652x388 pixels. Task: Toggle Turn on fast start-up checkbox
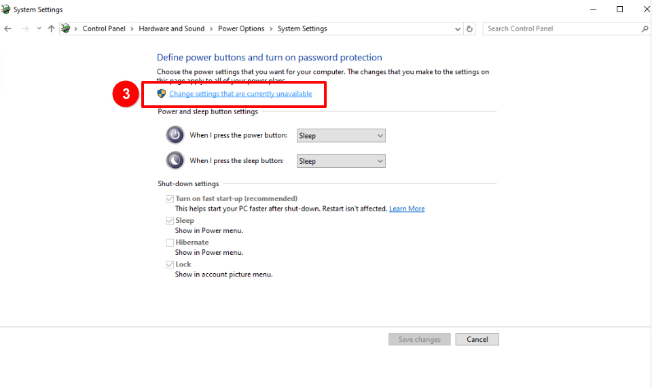[170, 198]
